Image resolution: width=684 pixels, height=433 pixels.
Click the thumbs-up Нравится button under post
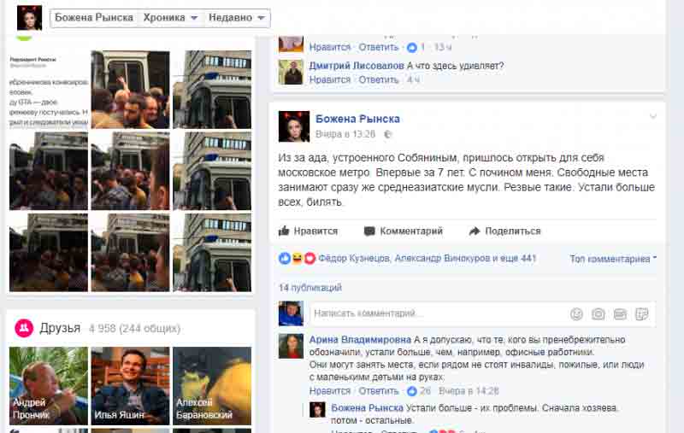[308, 231]
